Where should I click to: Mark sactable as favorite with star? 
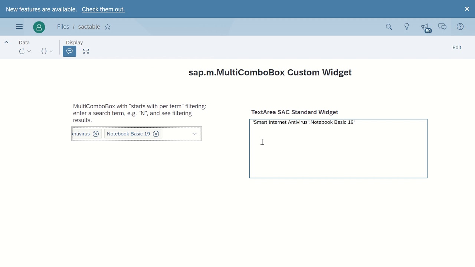[x=108, y=27]
